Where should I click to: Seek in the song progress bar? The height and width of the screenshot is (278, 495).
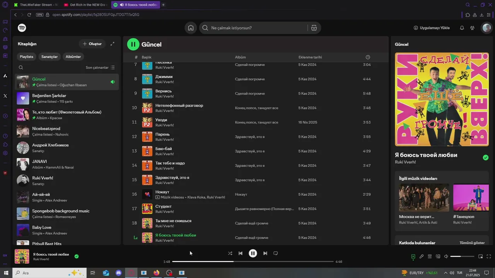[x=253, y=261]
